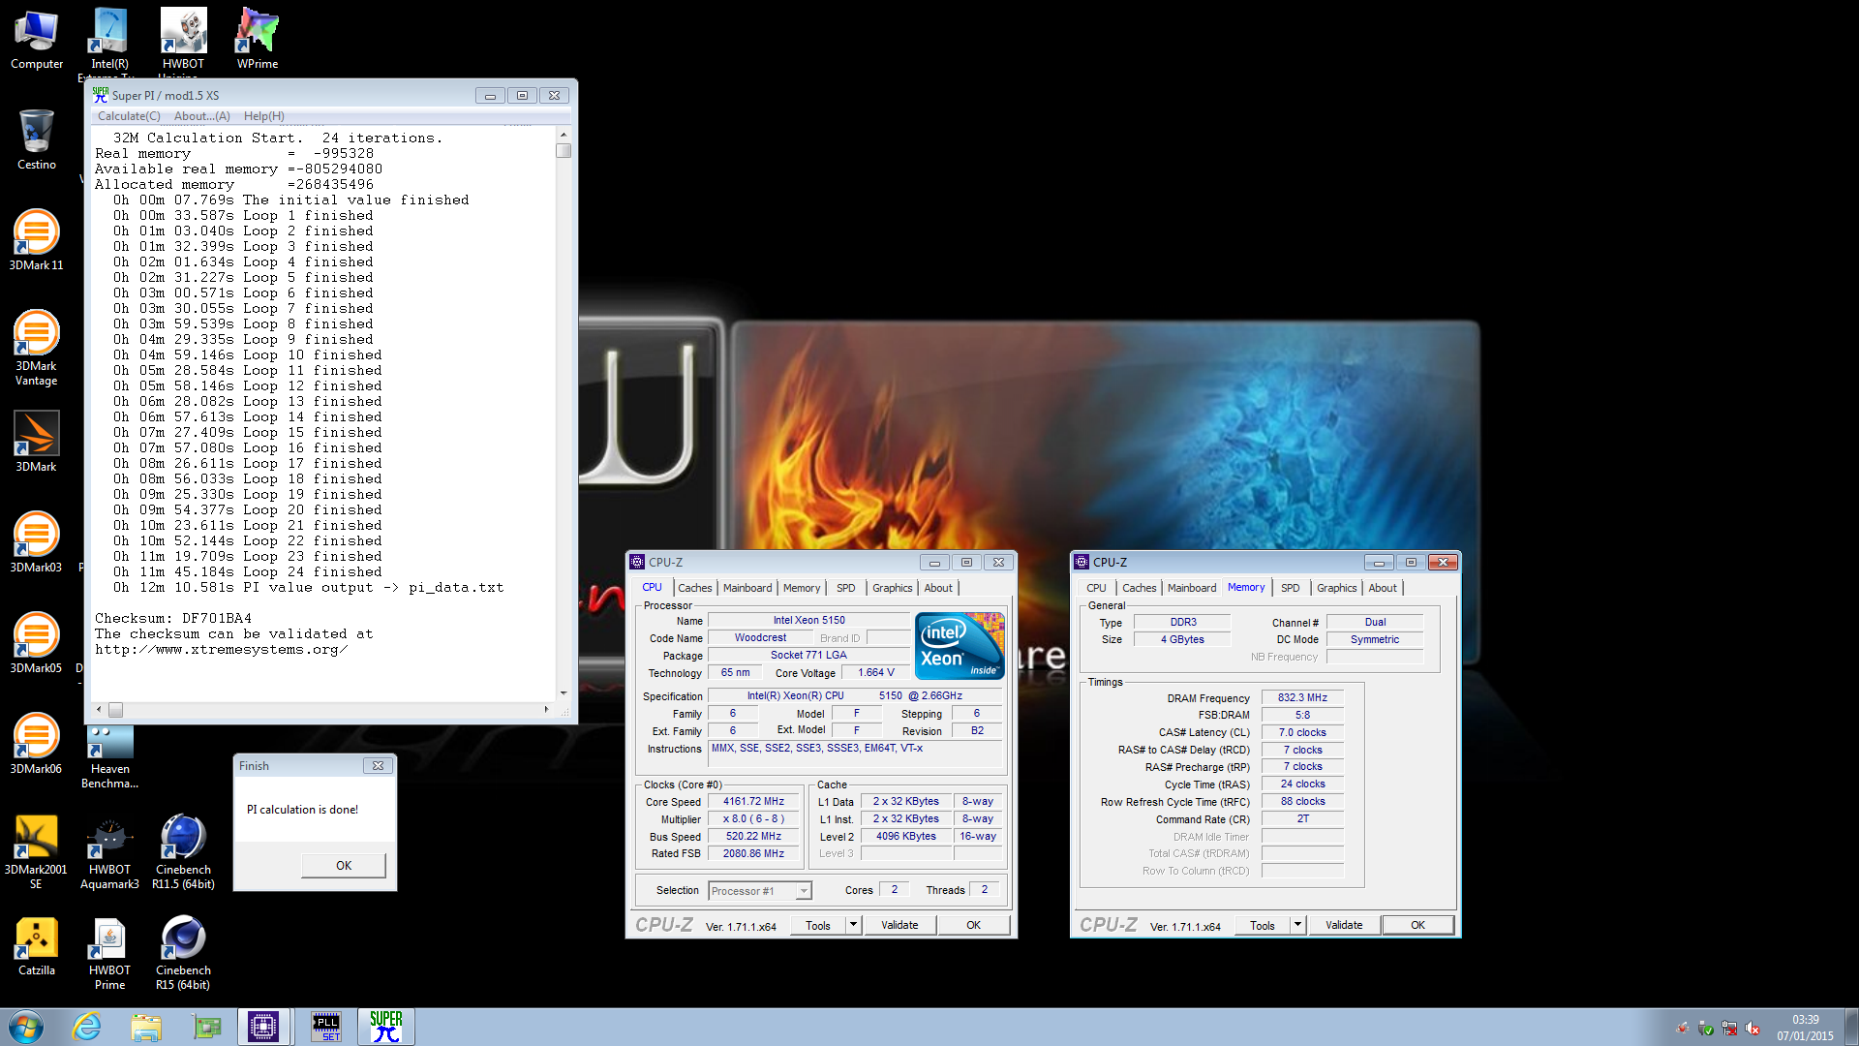Open About tab in left CPU-Z window
Image resolution: width=1859 pixels, height=1046 pixels.
pyautogui.click(x=937, y=588)
